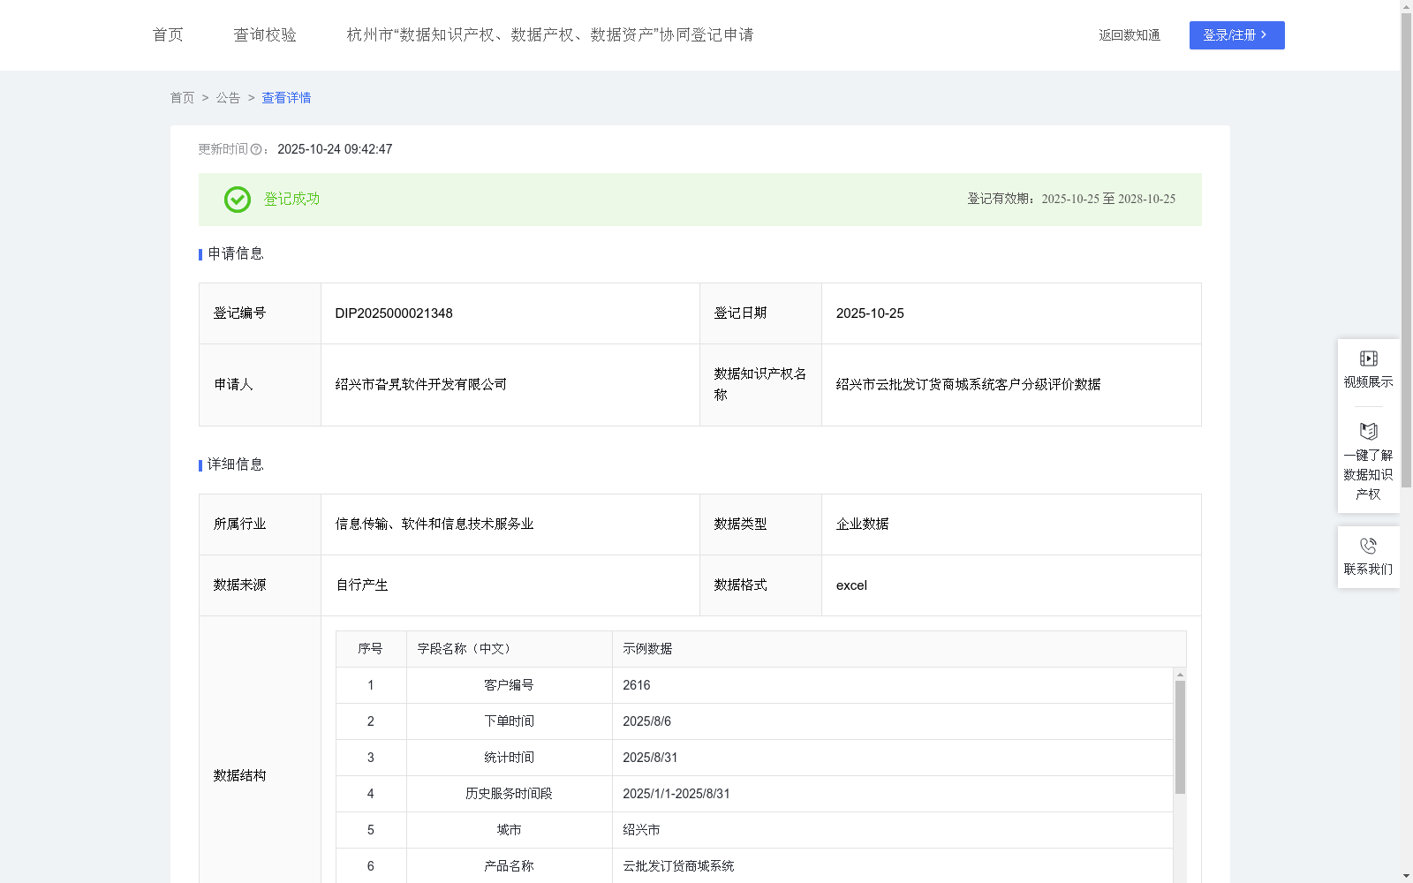Click the 数据结构 row label

pyautogui.click(x=239, y=776)
